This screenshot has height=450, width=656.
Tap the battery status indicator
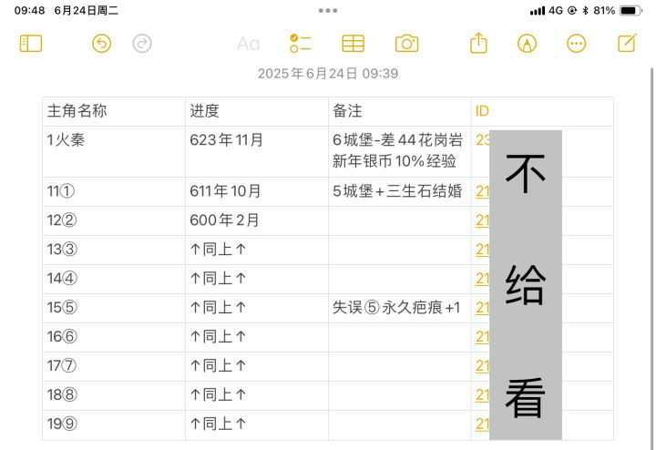(x=630, y=10)
